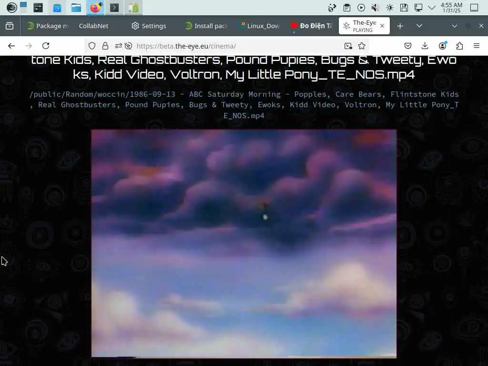This screenshot has height=366, width=488.
Task: Expand the window title bar chevron
Action: (454, 26)
